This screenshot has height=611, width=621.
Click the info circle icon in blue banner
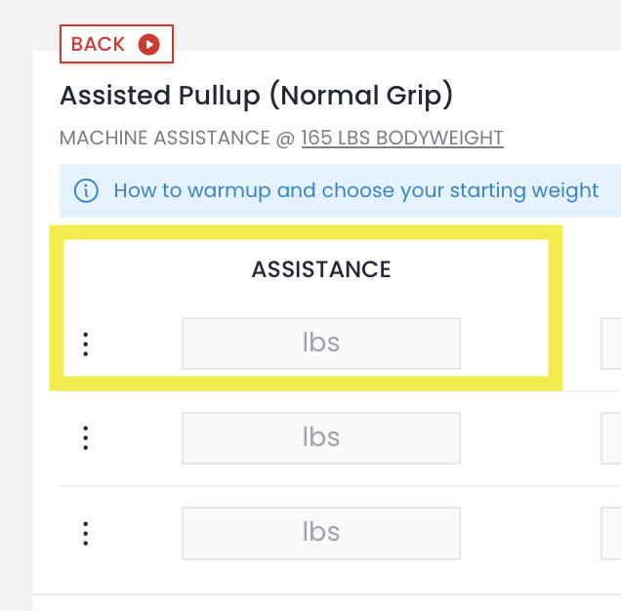click(x=86, y=190)
